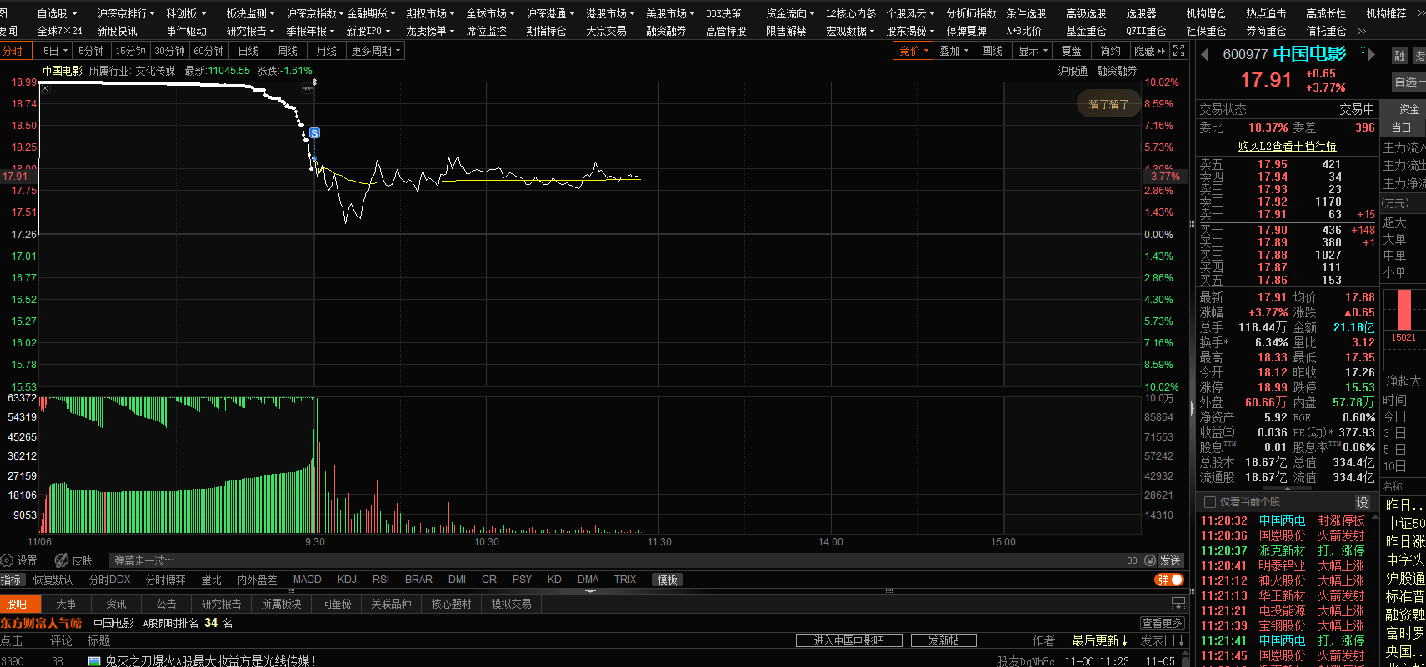Select the 分时DDX indicator
This screenshot has width=1426, height=667.
coord(110,580)
